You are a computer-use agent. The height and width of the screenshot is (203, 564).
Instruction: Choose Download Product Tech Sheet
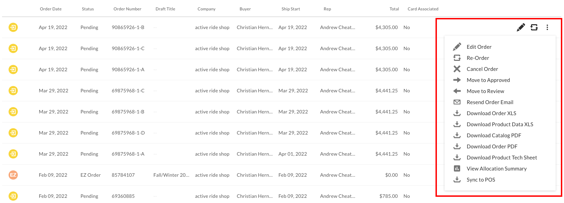(501, 157)
